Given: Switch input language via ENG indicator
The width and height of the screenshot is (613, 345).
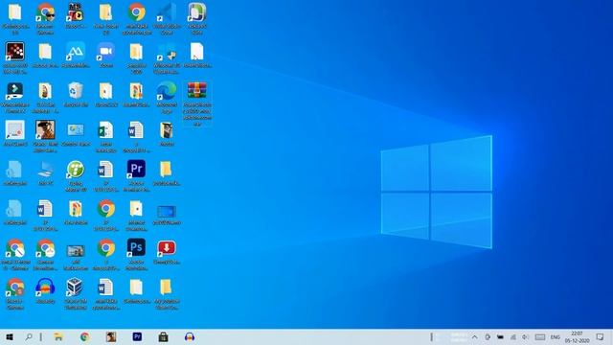Looking at the screenshot, I should point(555,336).
